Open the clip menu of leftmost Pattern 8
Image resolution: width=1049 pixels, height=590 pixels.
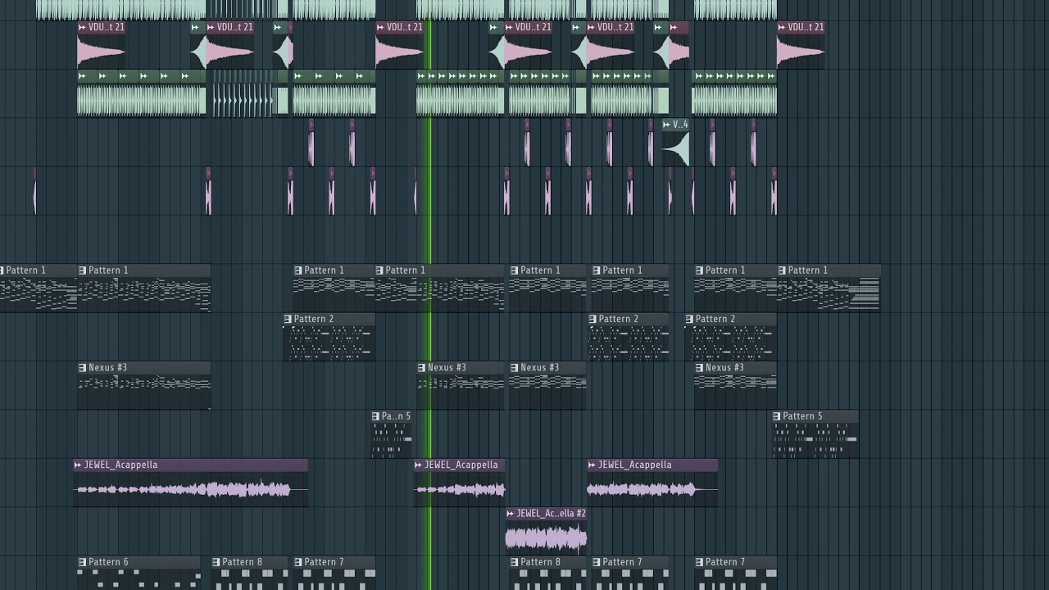[x=216, y=562]
